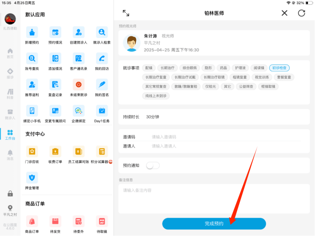
Task: Click the 邀请码 input field
Action: click(x=226, y=137)
